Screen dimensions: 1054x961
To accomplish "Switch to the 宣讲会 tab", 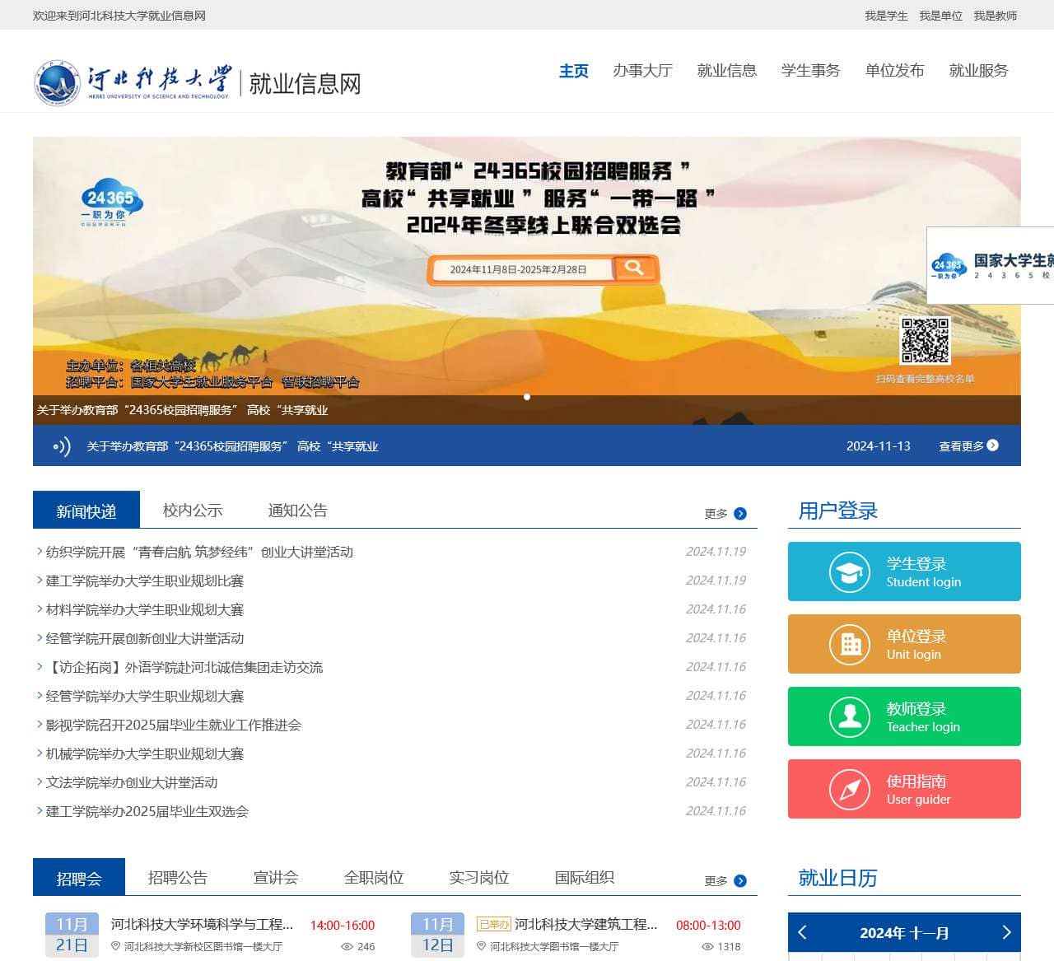I will 276,878.
